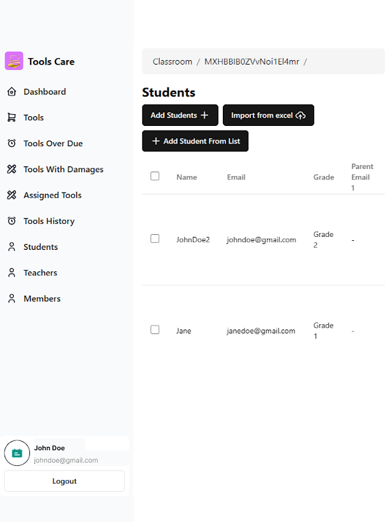Click the Tools Over Due clock icon
Screen dimensions: 391x522
click(x=11, y=144)
